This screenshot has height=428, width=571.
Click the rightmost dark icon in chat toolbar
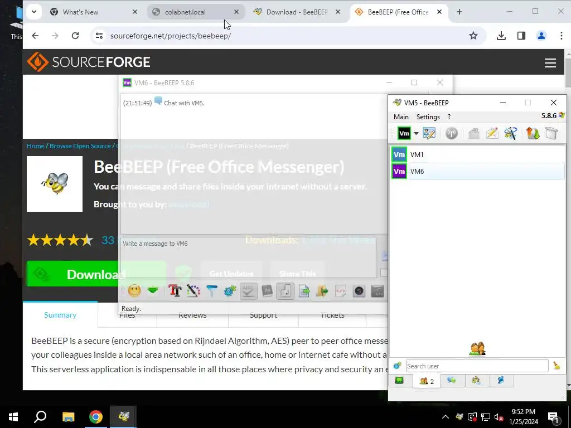pyautogui.click(x=378, y=291)
